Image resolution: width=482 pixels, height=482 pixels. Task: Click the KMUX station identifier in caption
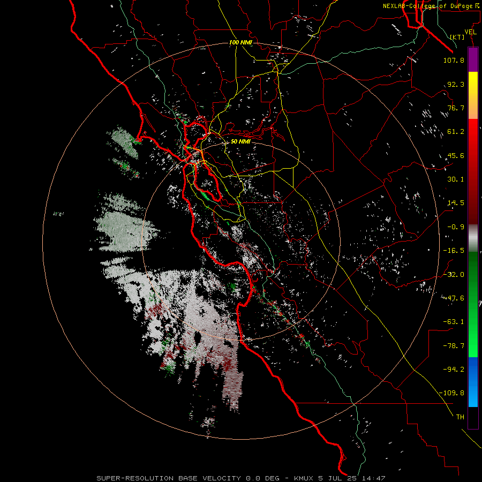[x=304, y=478]
